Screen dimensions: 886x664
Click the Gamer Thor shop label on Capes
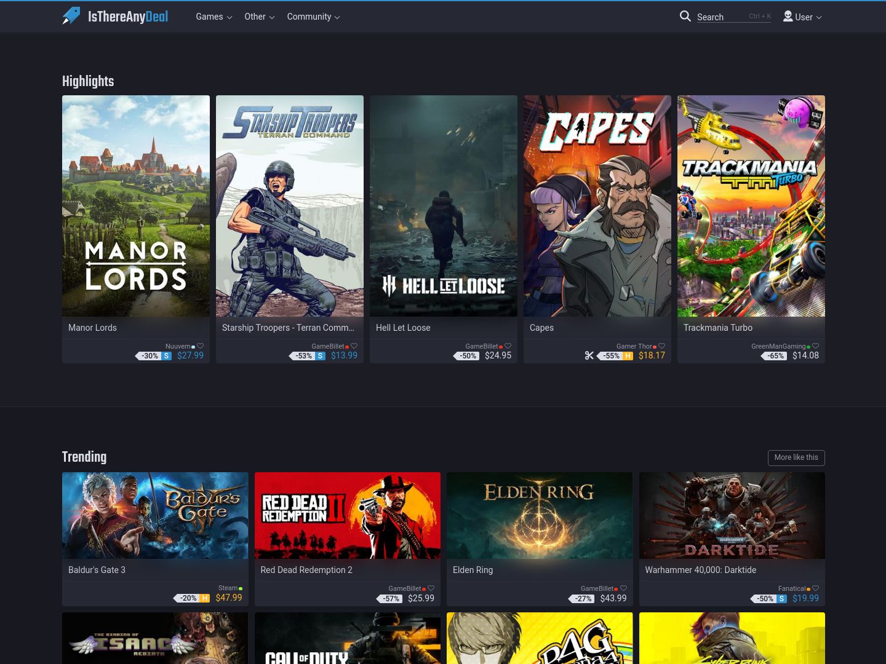pyautogui.click(x=634, y=346)
